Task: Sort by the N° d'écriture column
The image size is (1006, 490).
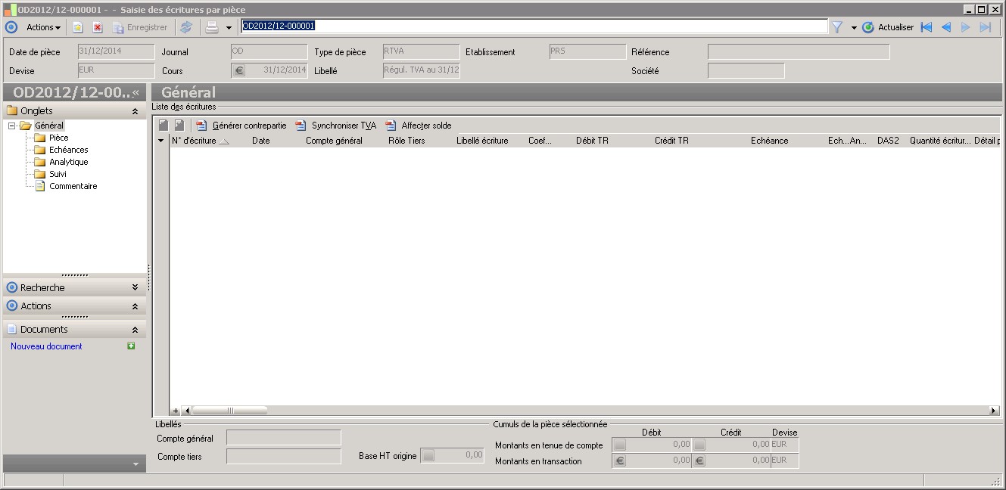Action: click(x=201, y=141)
